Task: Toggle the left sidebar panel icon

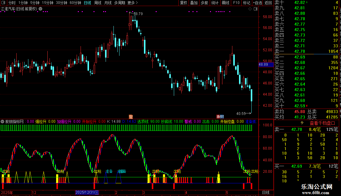Action: pos(3,3)
